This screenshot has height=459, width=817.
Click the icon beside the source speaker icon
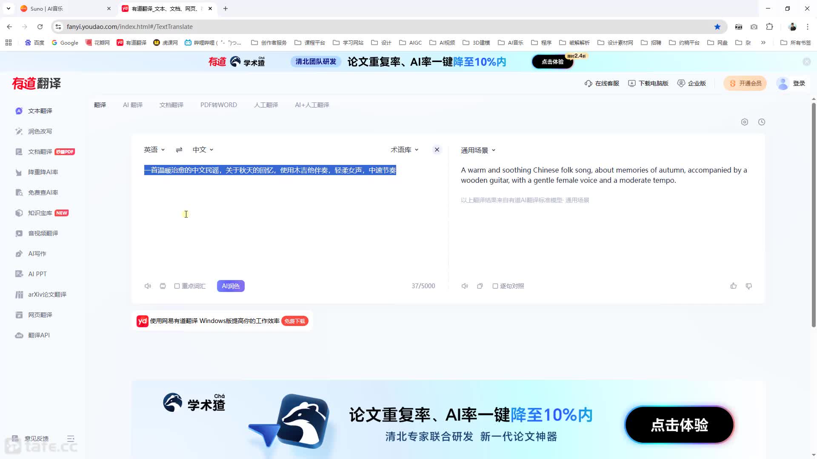[163, 286]
